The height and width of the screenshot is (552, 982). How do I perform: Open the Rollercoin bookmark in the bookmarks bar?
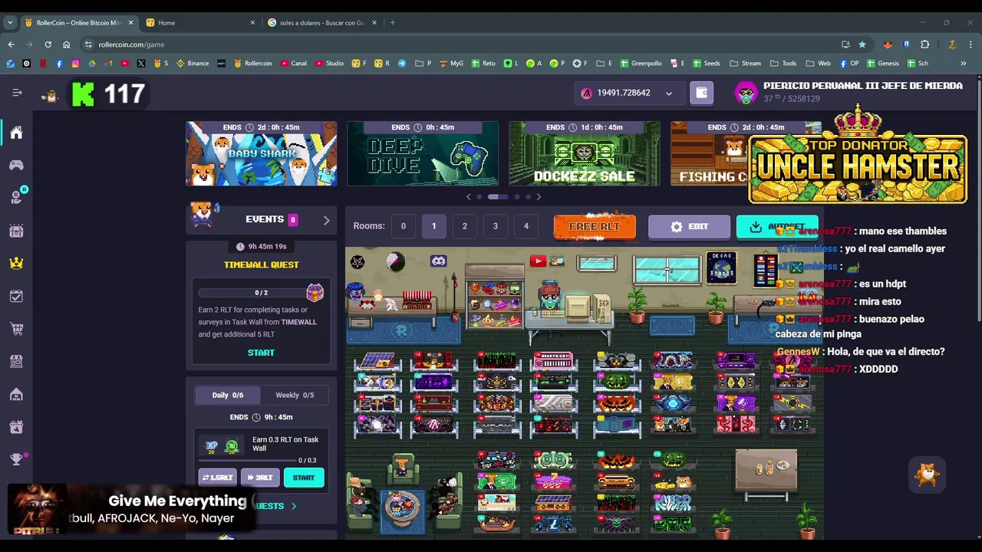pyautogui.click(x=252, y=63)
